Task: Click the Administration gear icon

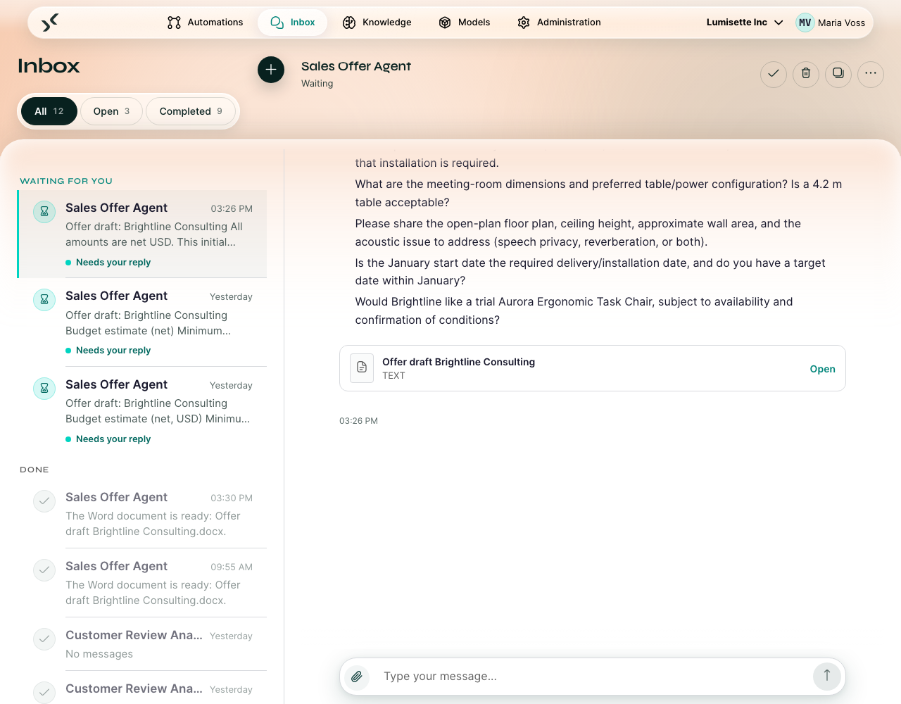Action: click(x=524, y=23)
